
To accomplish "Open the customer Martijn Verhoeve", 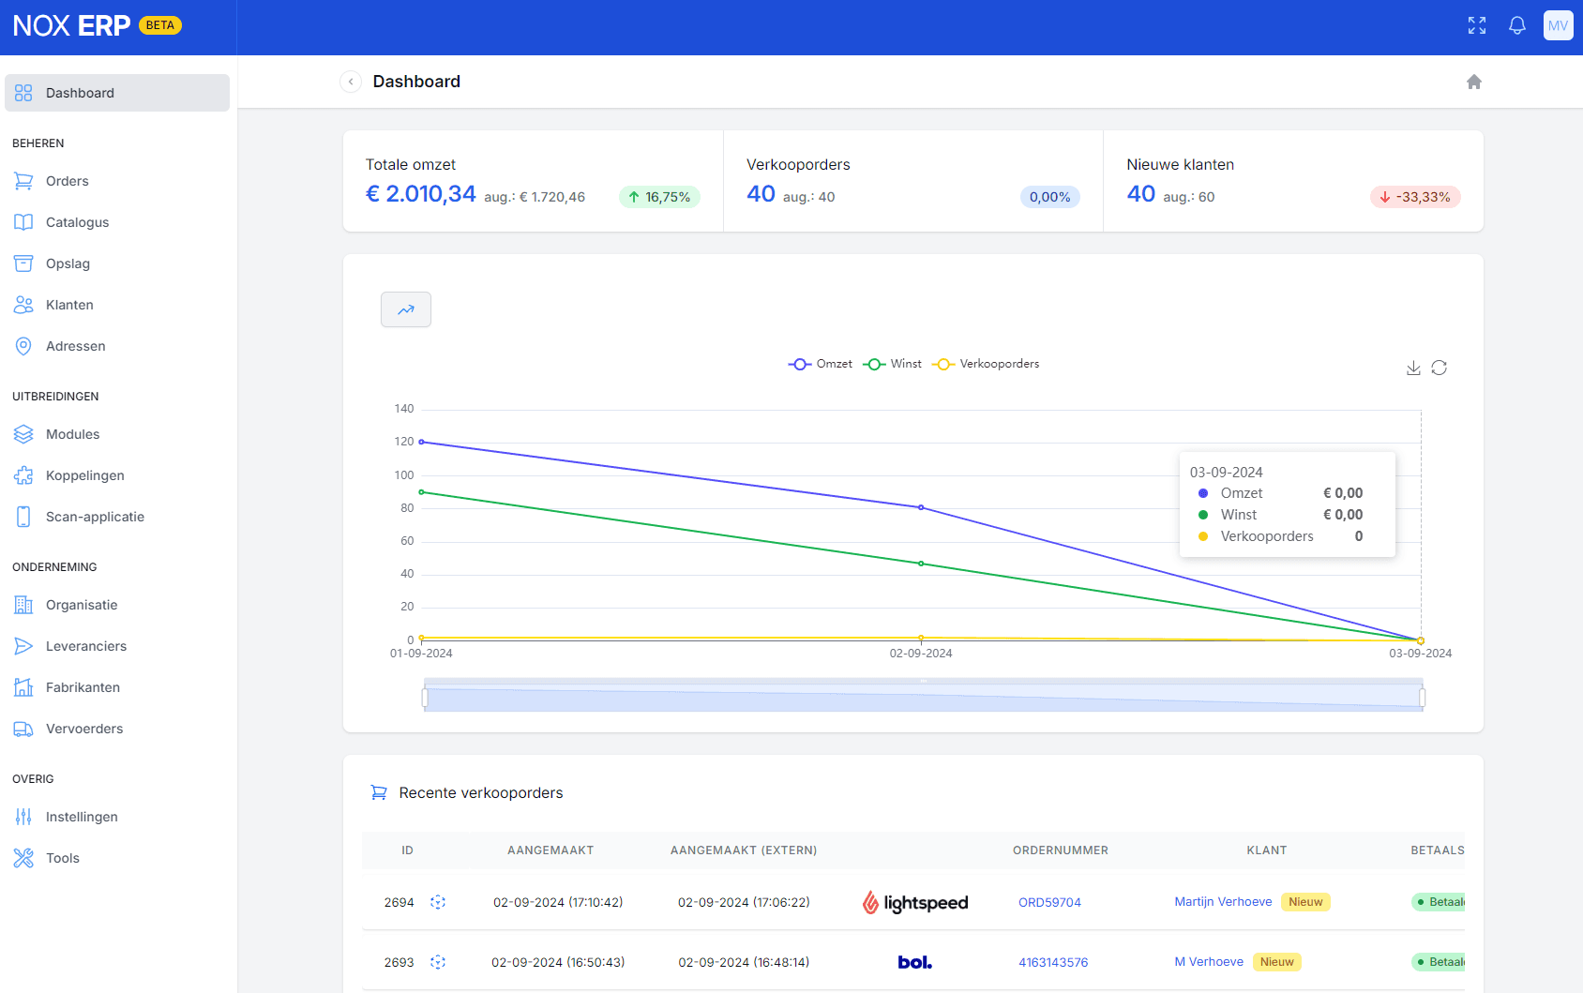I will (x=1223, y=901).
